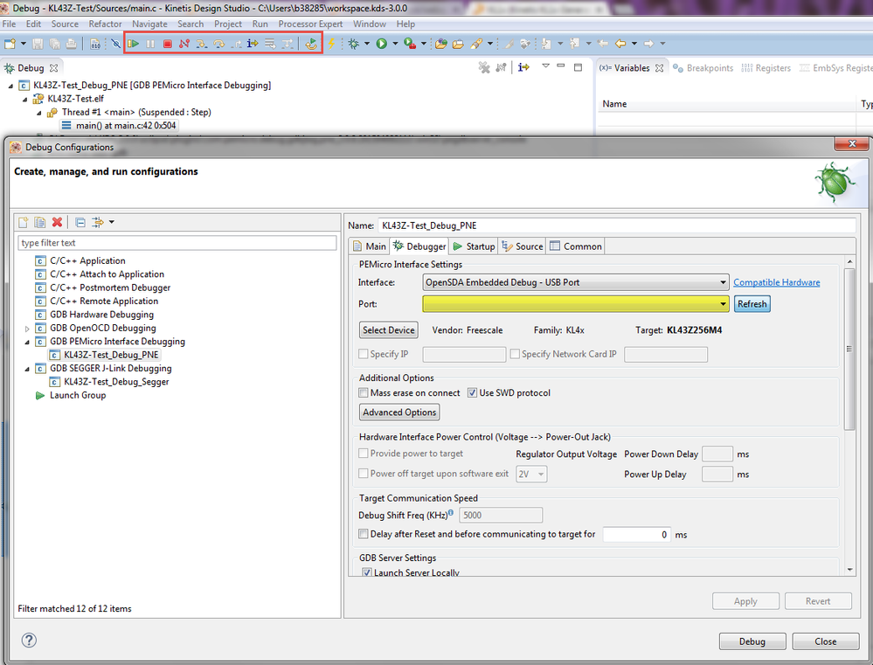Open the yellow Port dropdown
873x665 pixels.
tap(576, 303)
